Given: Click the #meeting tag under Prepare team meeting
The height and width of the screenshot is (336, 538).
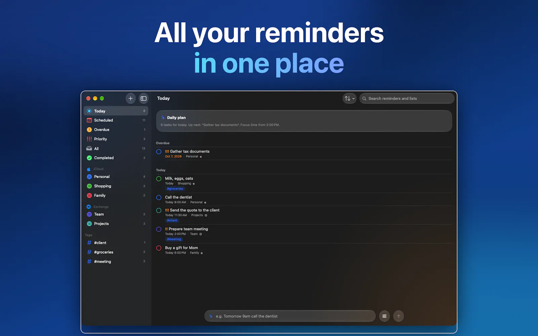Looking at the screenshot, I should point(174,239).
